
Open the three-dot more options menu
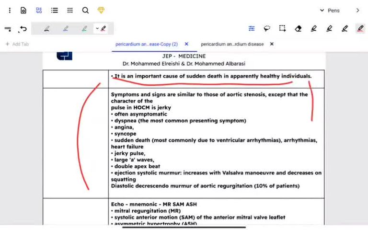coord(10,10)
